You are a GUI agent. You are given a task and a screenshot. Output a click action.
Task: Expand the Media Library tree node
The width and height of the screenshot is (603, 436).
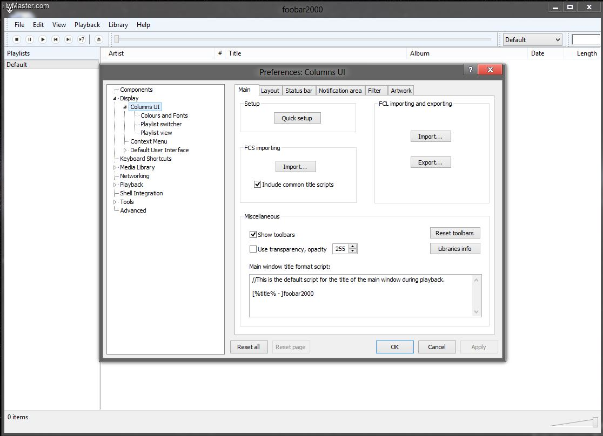click(115, 167)
